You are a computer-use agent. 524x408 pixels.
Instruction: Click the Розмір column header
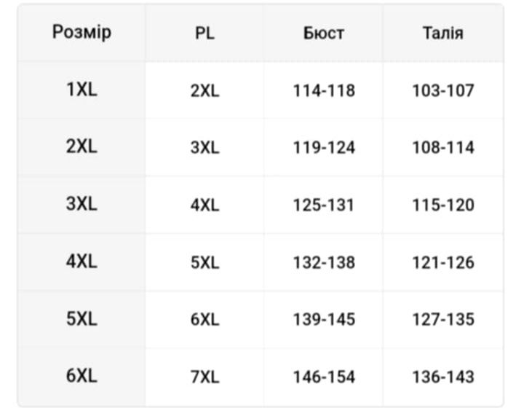82,33
